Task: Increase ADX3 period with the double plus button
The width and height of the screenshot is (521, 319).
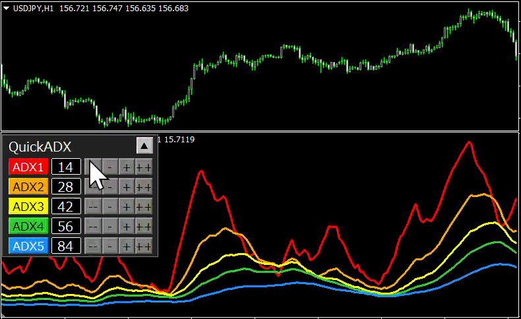Action: point(144,206)
